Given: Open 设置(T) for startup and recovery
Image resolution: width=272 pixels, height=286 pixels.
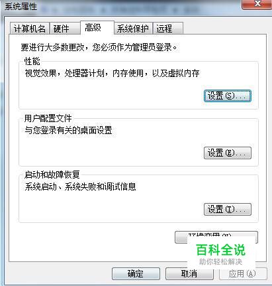Looking at the screenshot, I should tap(228, 209).
